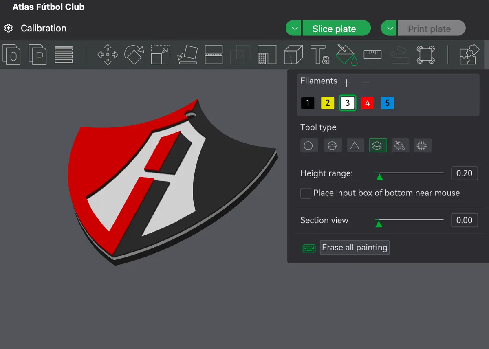This screenshot has width=489, height=349.
Task: Click the Height range slider handle
Action: pyautogui.click(x=379, y=176)
